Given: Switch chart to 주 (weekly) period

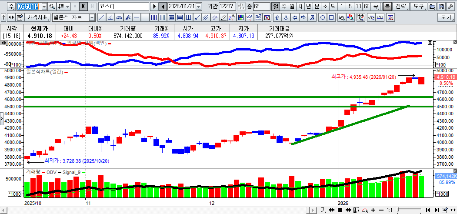Looking at the screenshot, I should (284, 7).
